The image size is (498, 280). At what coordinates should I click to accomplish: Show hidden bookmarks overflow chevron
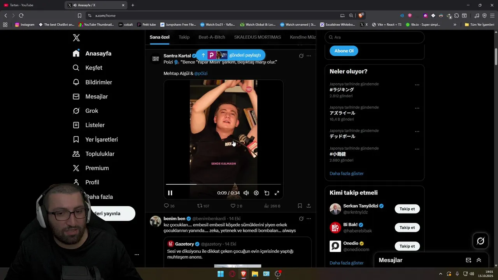tap(455, 24)
